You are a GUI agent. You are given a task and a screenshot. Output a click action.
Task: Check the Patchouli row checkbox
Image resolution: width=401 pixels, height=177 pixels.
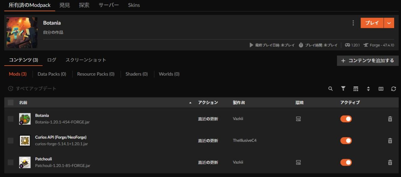point(11,162)
